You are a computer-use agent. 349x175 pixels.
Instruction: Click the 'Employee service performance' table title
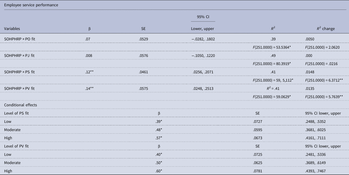[x=31, y=5]
